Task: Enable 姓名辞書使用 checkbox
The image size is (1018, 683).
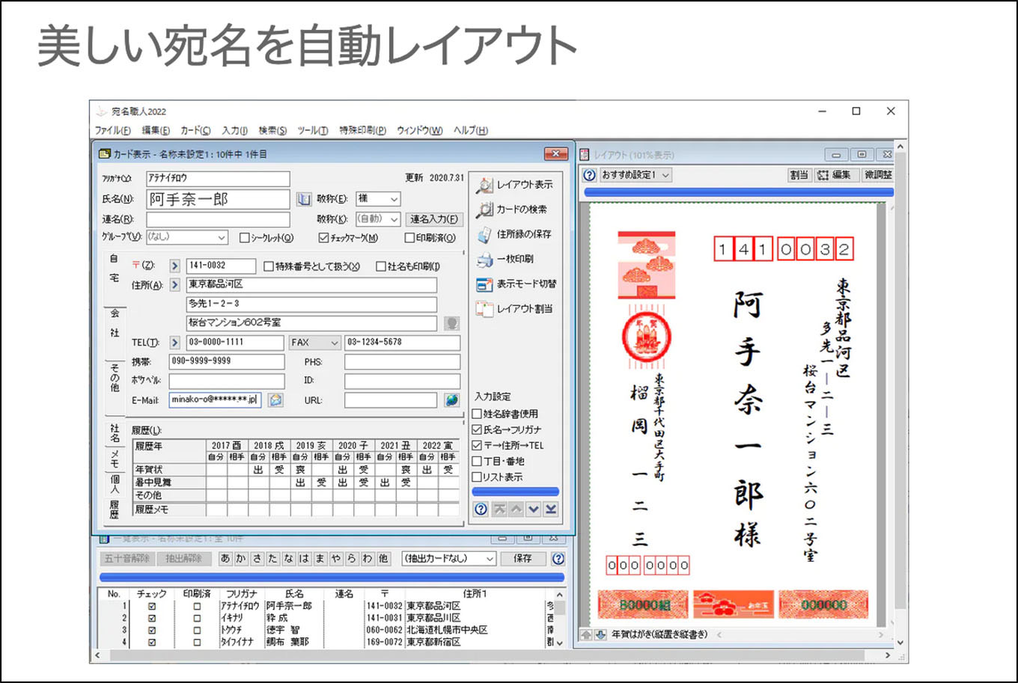Action: coord(477,414)
